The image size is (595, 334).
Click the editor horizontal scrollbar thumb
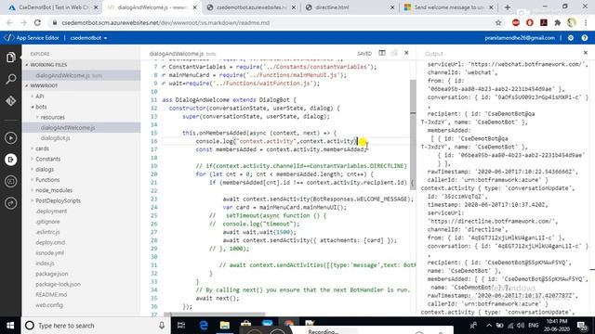click(215, 314)
